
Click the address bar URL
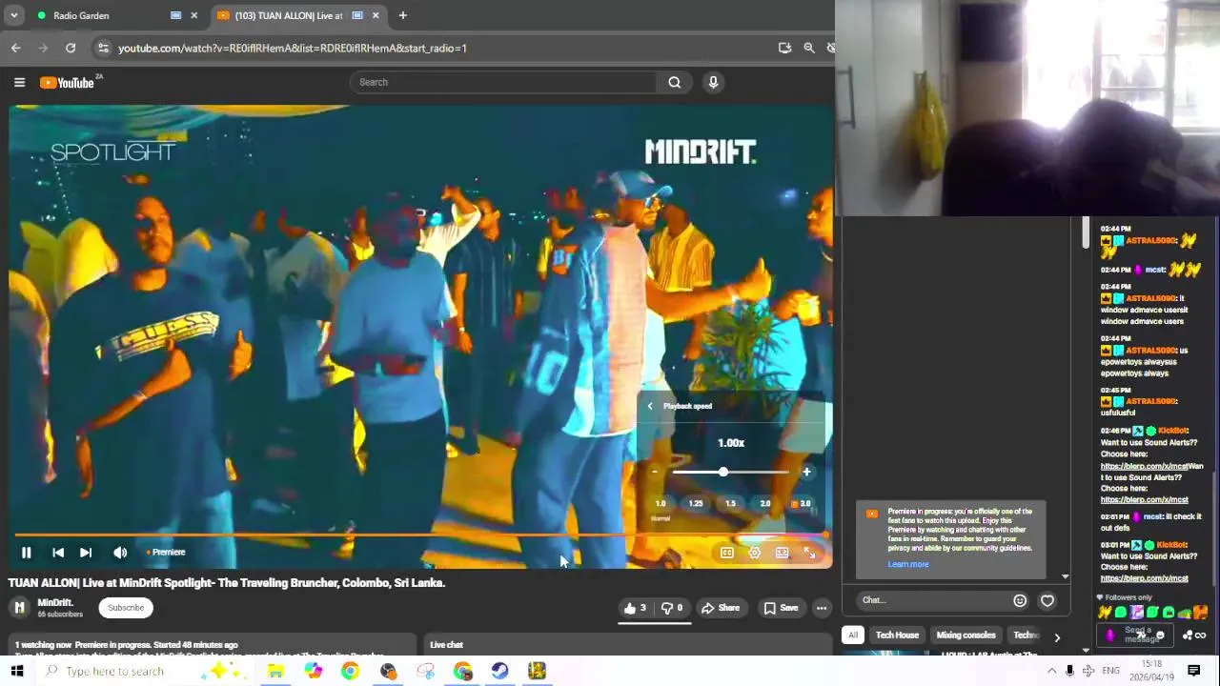click(292, 48)
